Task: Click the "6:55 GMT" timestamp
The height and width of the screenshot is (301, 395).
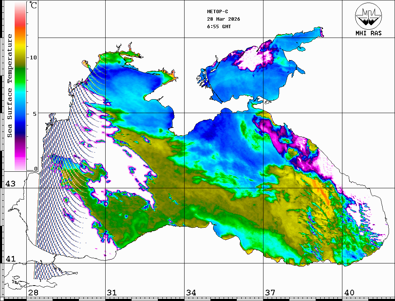Action: click(219, 27)
